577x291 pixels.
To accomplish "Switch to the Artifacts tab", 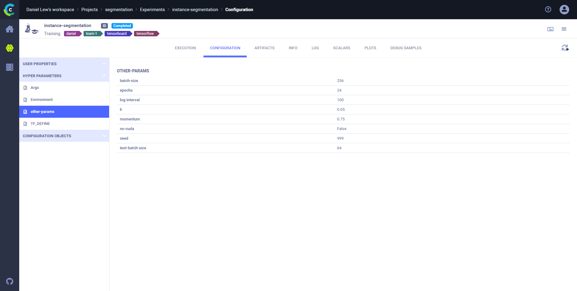I will [264, 48].
